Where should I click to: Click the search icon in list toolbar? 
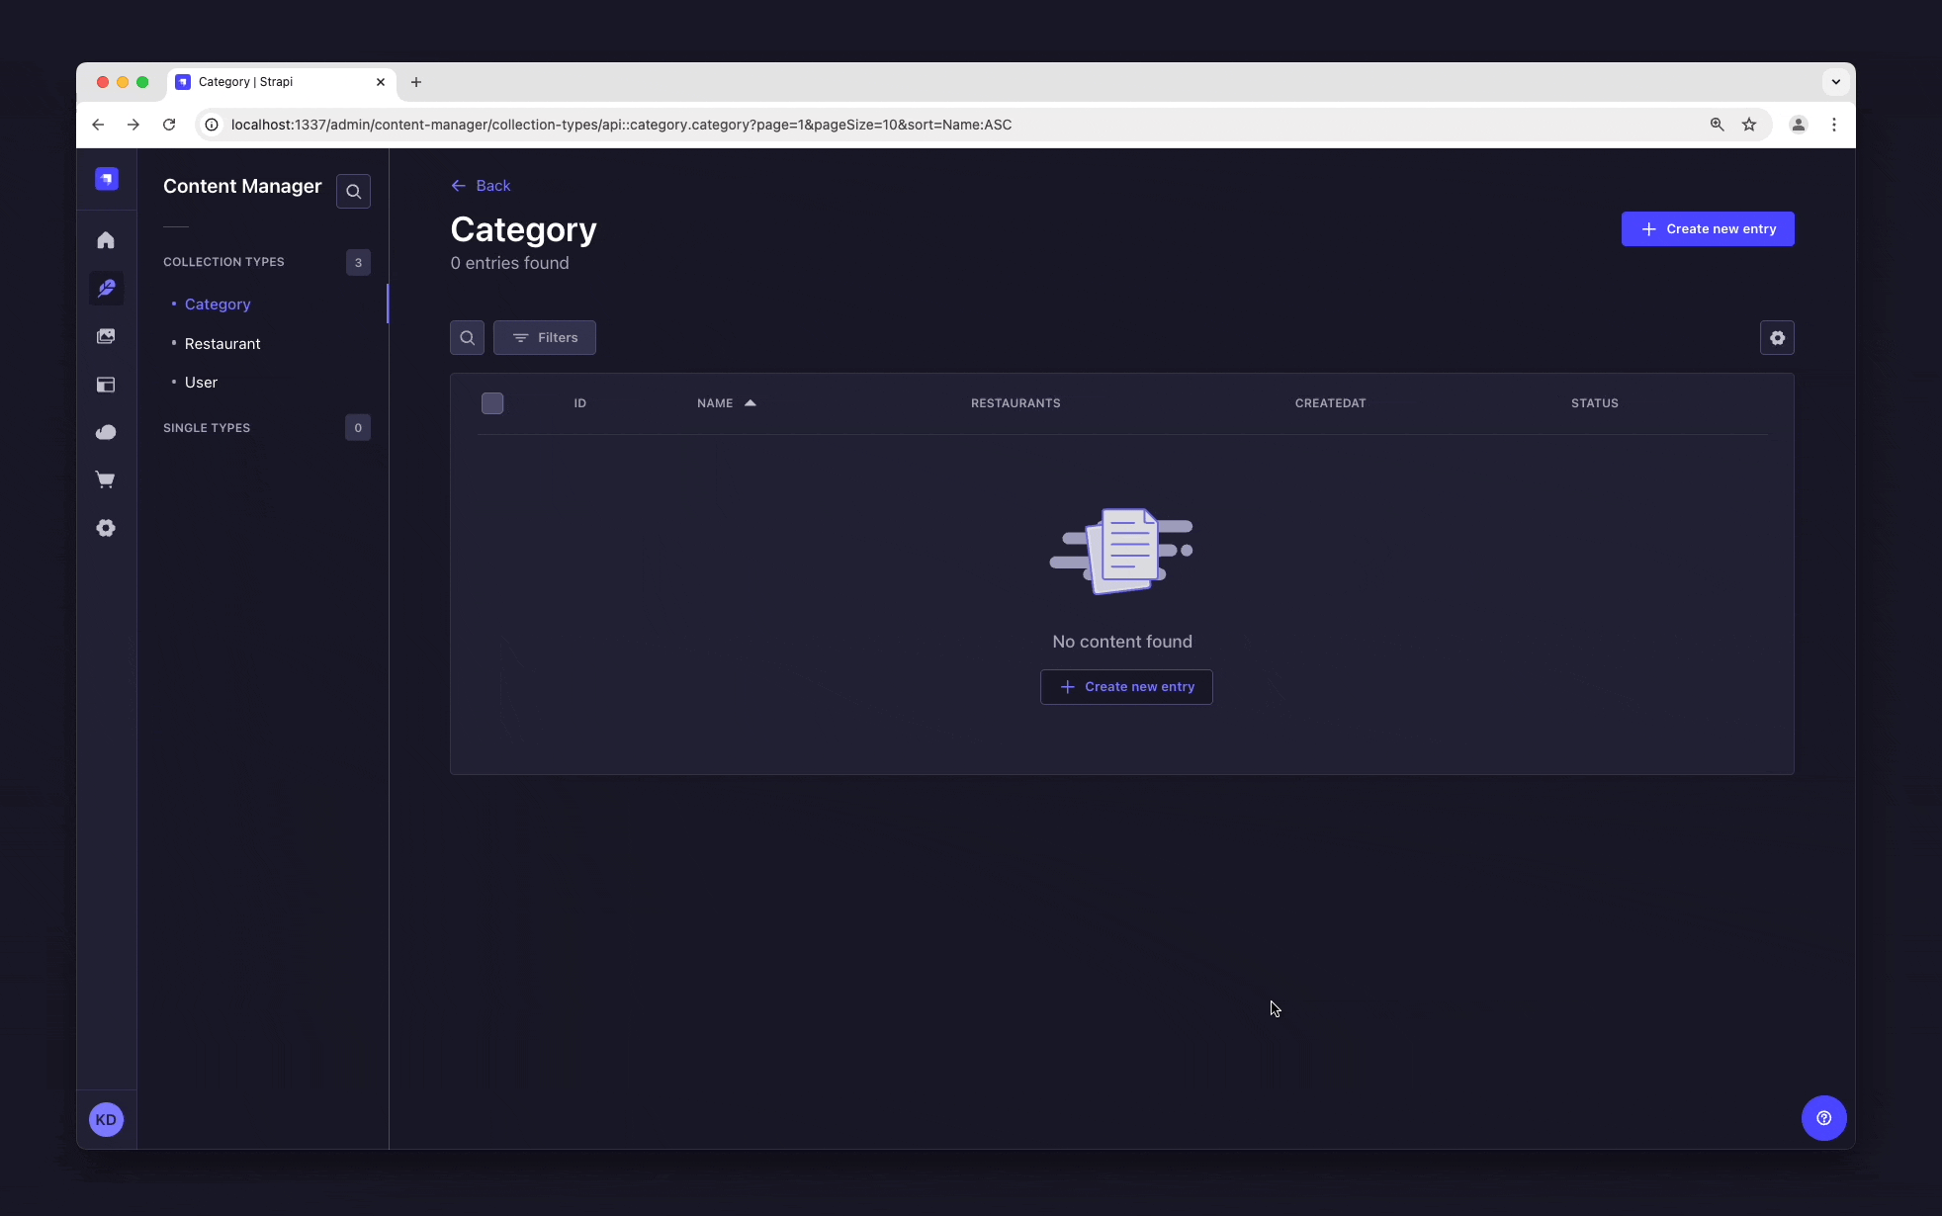(x=467, y=336)
